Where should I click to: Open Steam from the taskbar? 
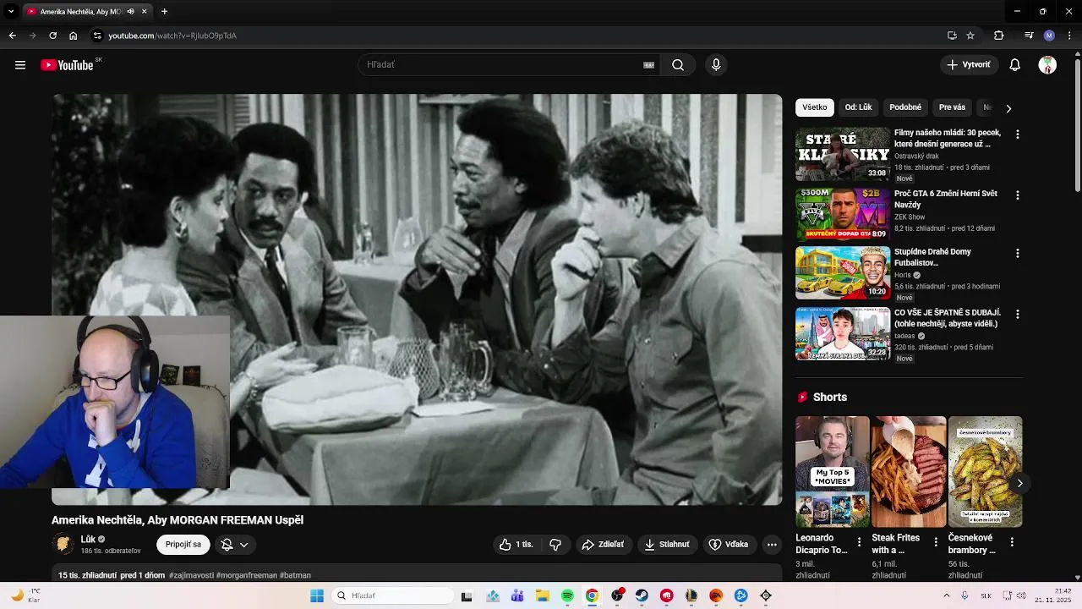pos(642,595)
